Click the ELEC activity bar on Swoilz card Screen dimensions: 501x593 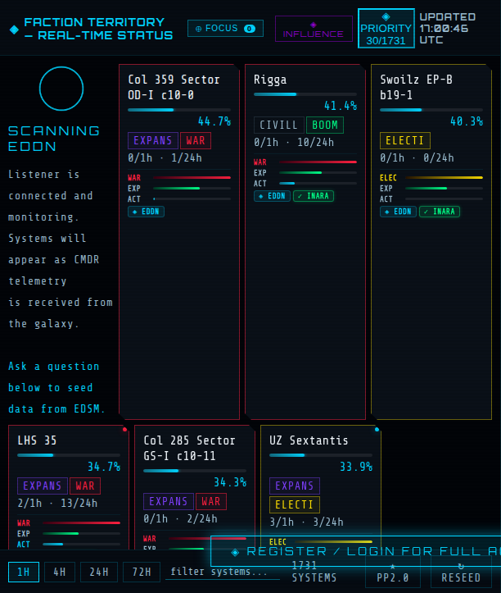pos(444,178)
